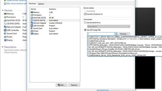
Task: Choose the D:\FTP-INSTALL\Windows ISO\Client entry
Action: point(125,39)
